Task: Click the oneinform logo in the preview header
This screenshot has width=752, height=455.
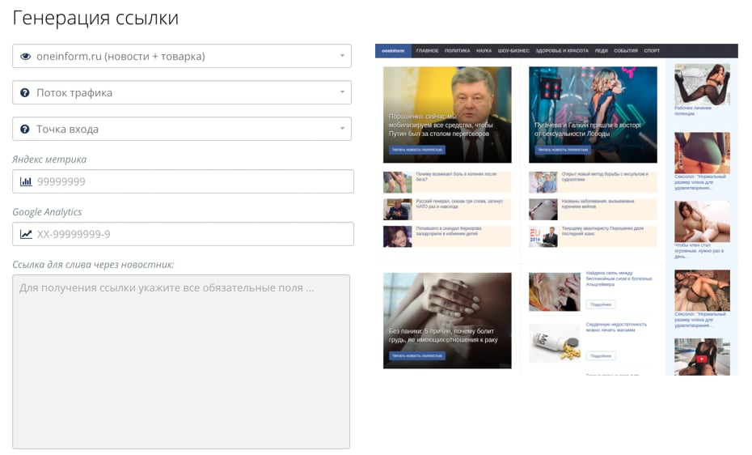Action: click(393, 51)
